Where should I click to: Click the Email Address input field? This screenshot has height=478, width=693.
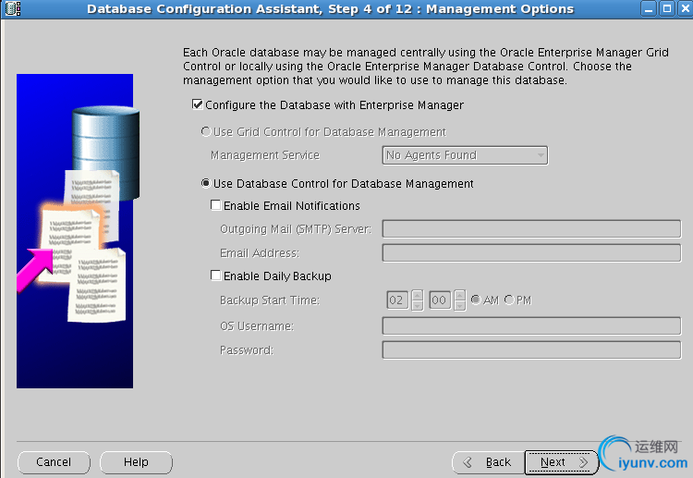(x=531, y=253)
